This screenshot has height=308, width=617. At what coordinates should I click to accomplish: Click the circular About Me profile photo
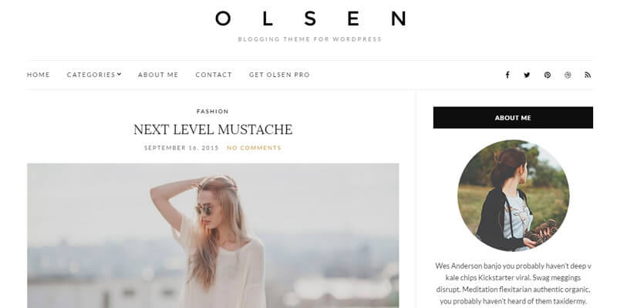513,196
